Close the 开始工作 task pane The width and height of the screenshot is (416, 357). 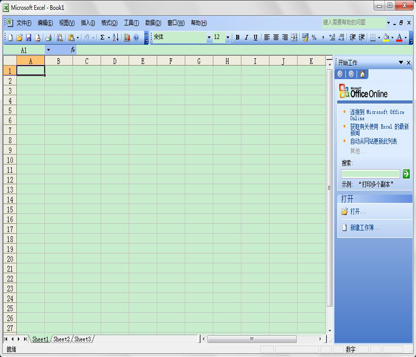tap(409, 62)
